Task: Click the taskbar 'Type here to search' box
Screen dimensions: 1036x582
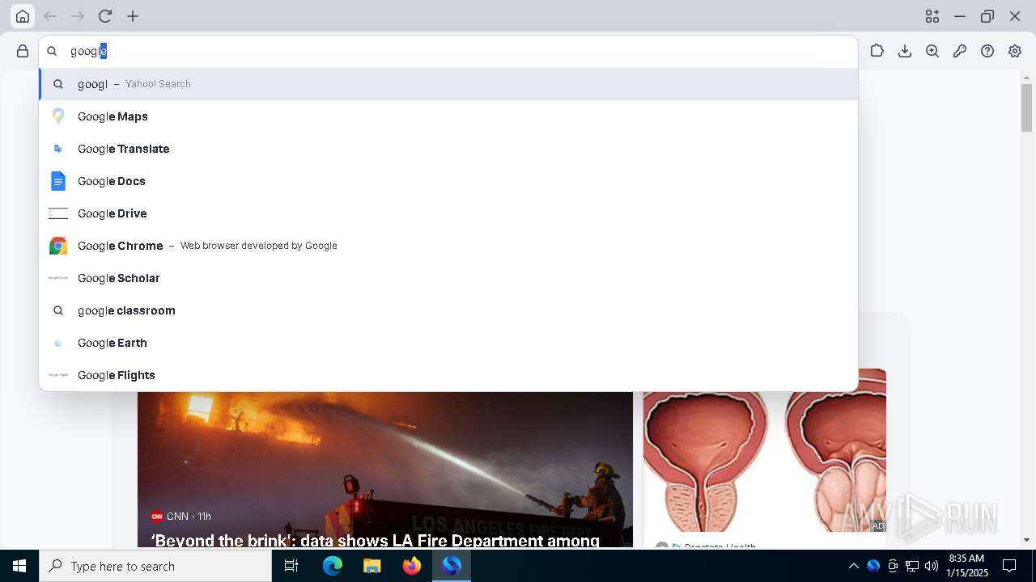Action: click(155, 566)
